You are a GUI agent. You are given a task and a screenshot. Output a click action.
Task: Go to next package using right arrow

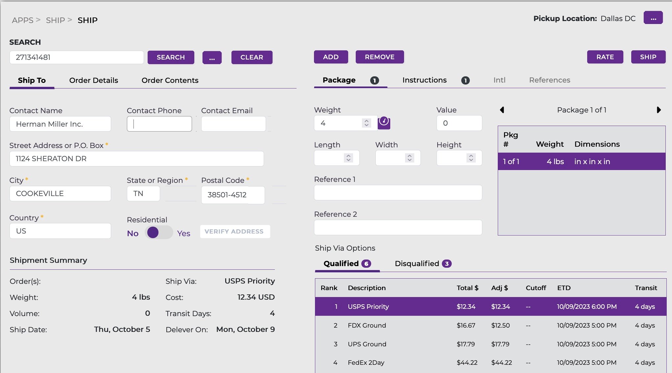[659, 110]
